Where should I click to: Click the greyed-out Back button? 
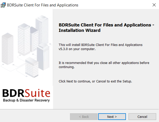(x=84, y=117)
